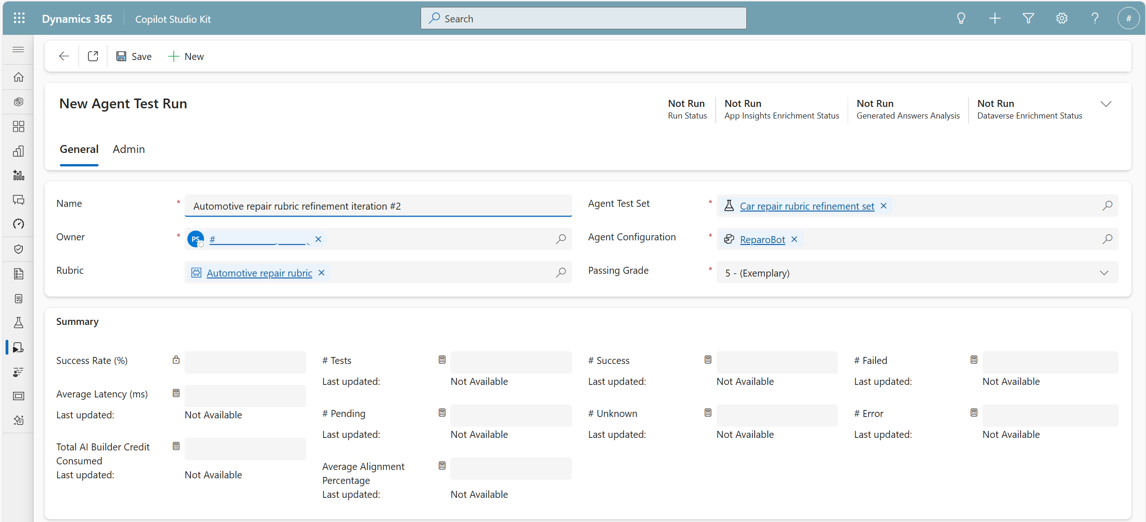The width and height of the screenshot is (1146, 522).
Task: Remove Automotive repair rubric from Rubric field
Action: coord(321,273)
